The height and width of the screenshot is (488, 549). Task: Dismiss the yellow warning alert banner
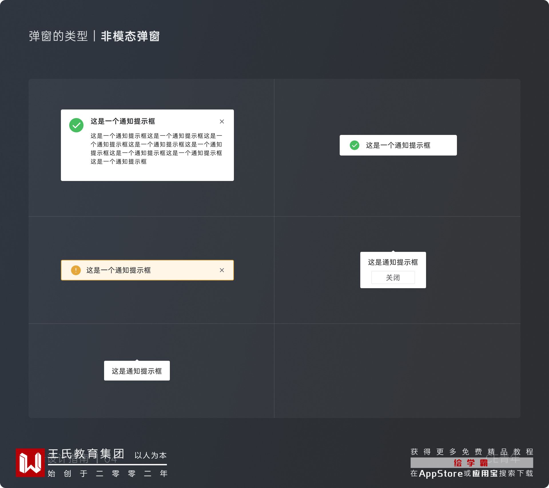tap(222, 270)
